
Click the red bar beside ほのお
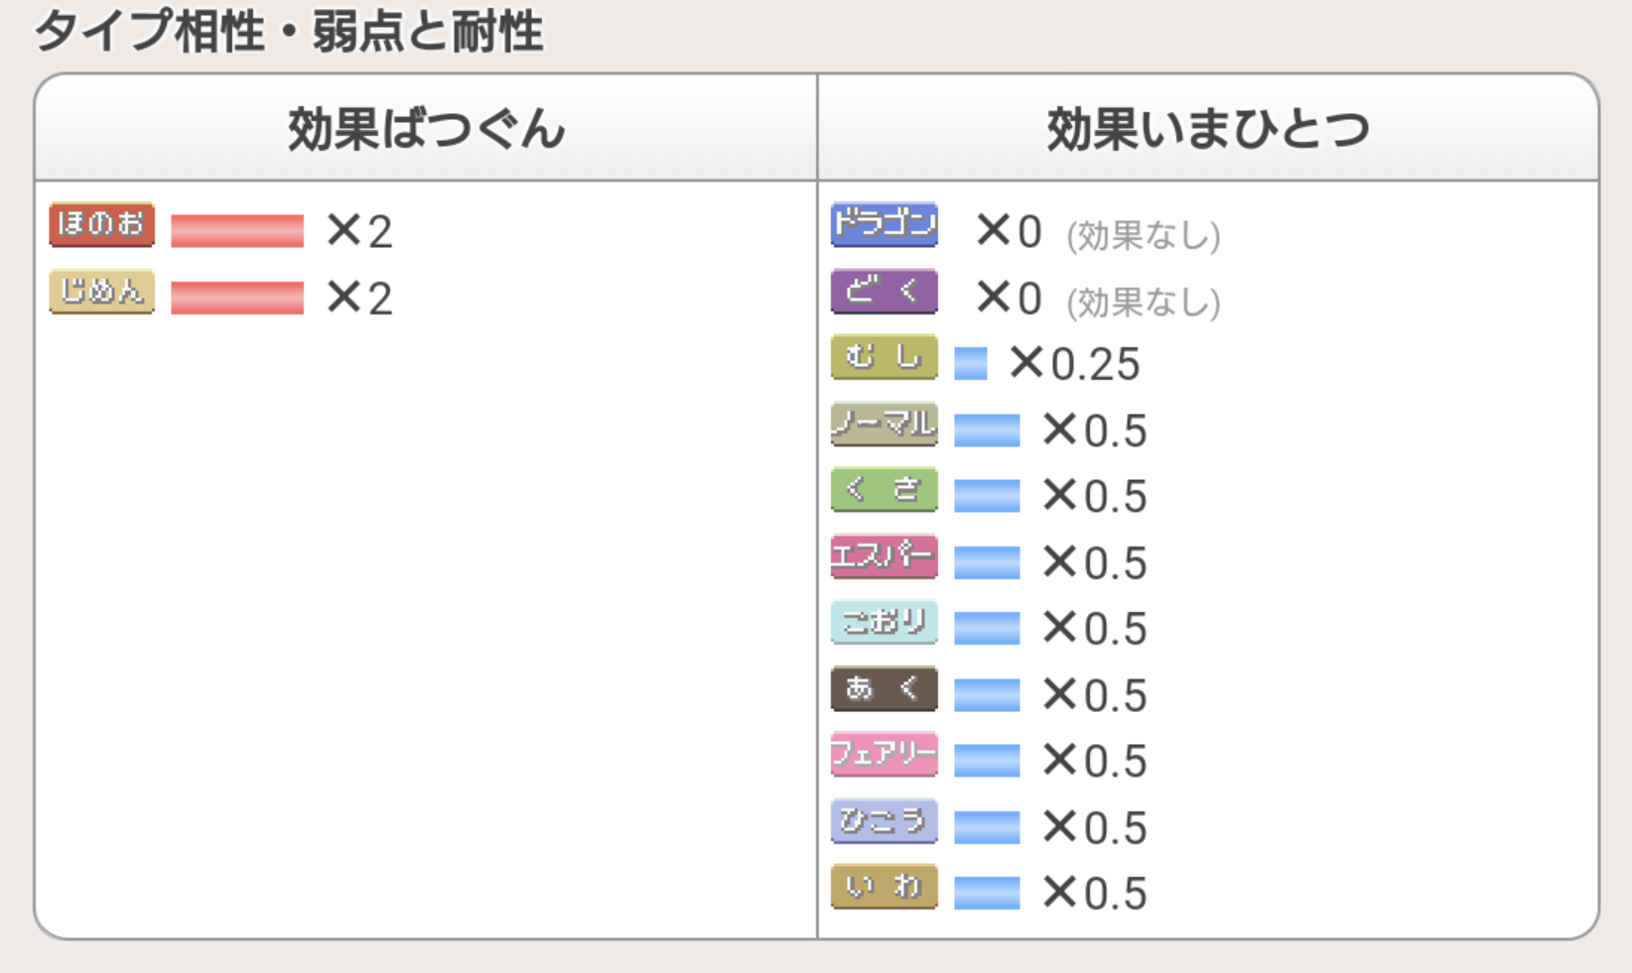click(x=237, y=231)
